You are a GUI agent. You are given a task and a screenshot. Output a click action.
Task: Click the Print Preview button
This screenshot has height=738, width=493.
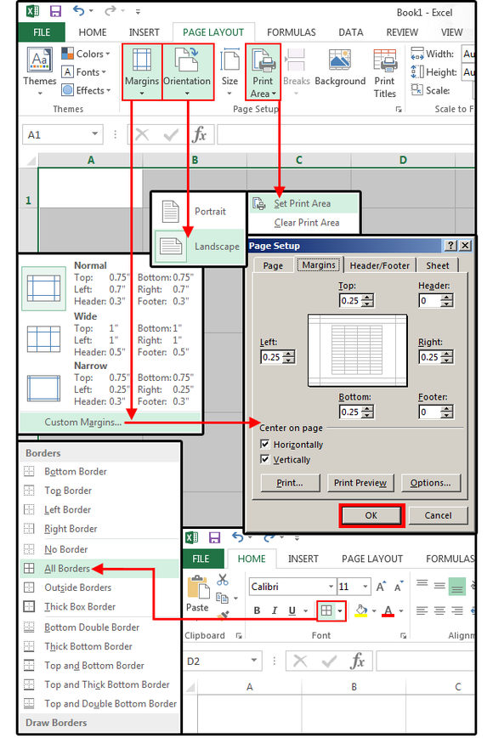[x=360, y=483]
